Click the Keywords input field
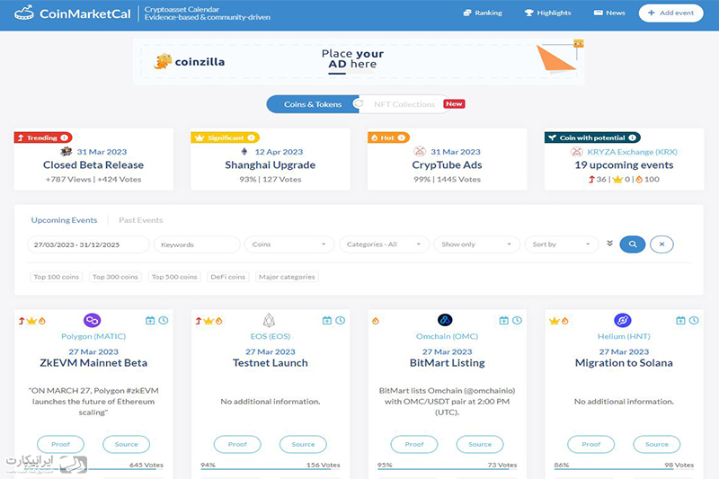The width and height of the screenshot is (719, 479). (x=197, y=244)
